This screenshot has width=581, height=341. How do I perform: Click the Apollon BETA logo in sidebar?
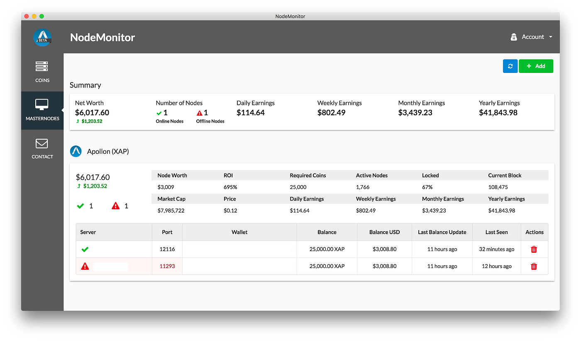coord(42,37)
